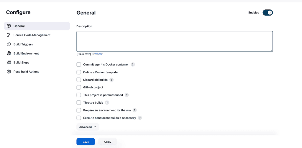This screenshot has width=302, height=148.
Task: Click the Build Triggers clock icon
Action: coord(9,44)
